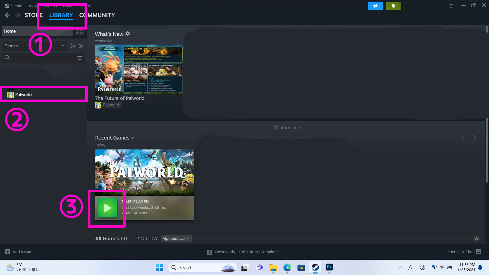Click the library search magnifier icon

(7, 58)
